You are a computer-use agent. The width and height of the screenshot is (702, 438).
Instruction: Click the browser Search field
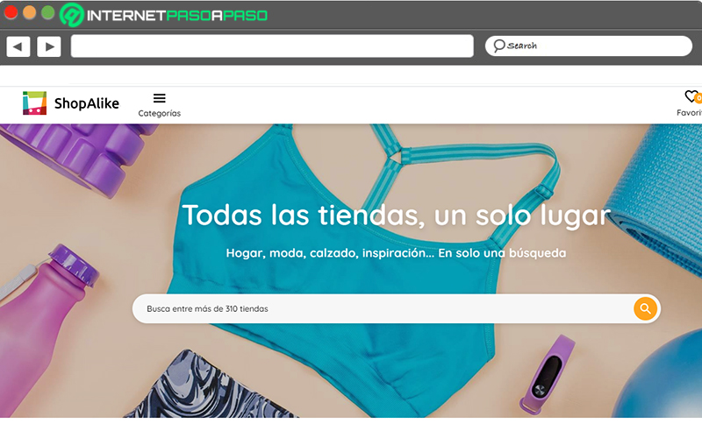[588, 46]
